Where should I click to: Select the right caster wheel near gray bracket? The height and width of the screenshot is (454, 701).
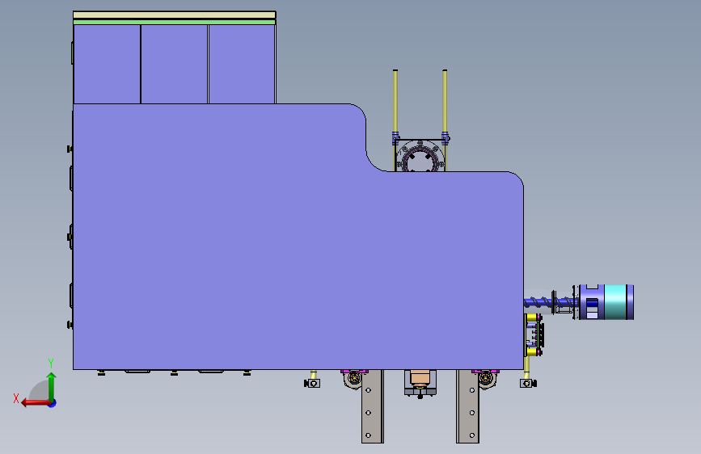[486, 380]
